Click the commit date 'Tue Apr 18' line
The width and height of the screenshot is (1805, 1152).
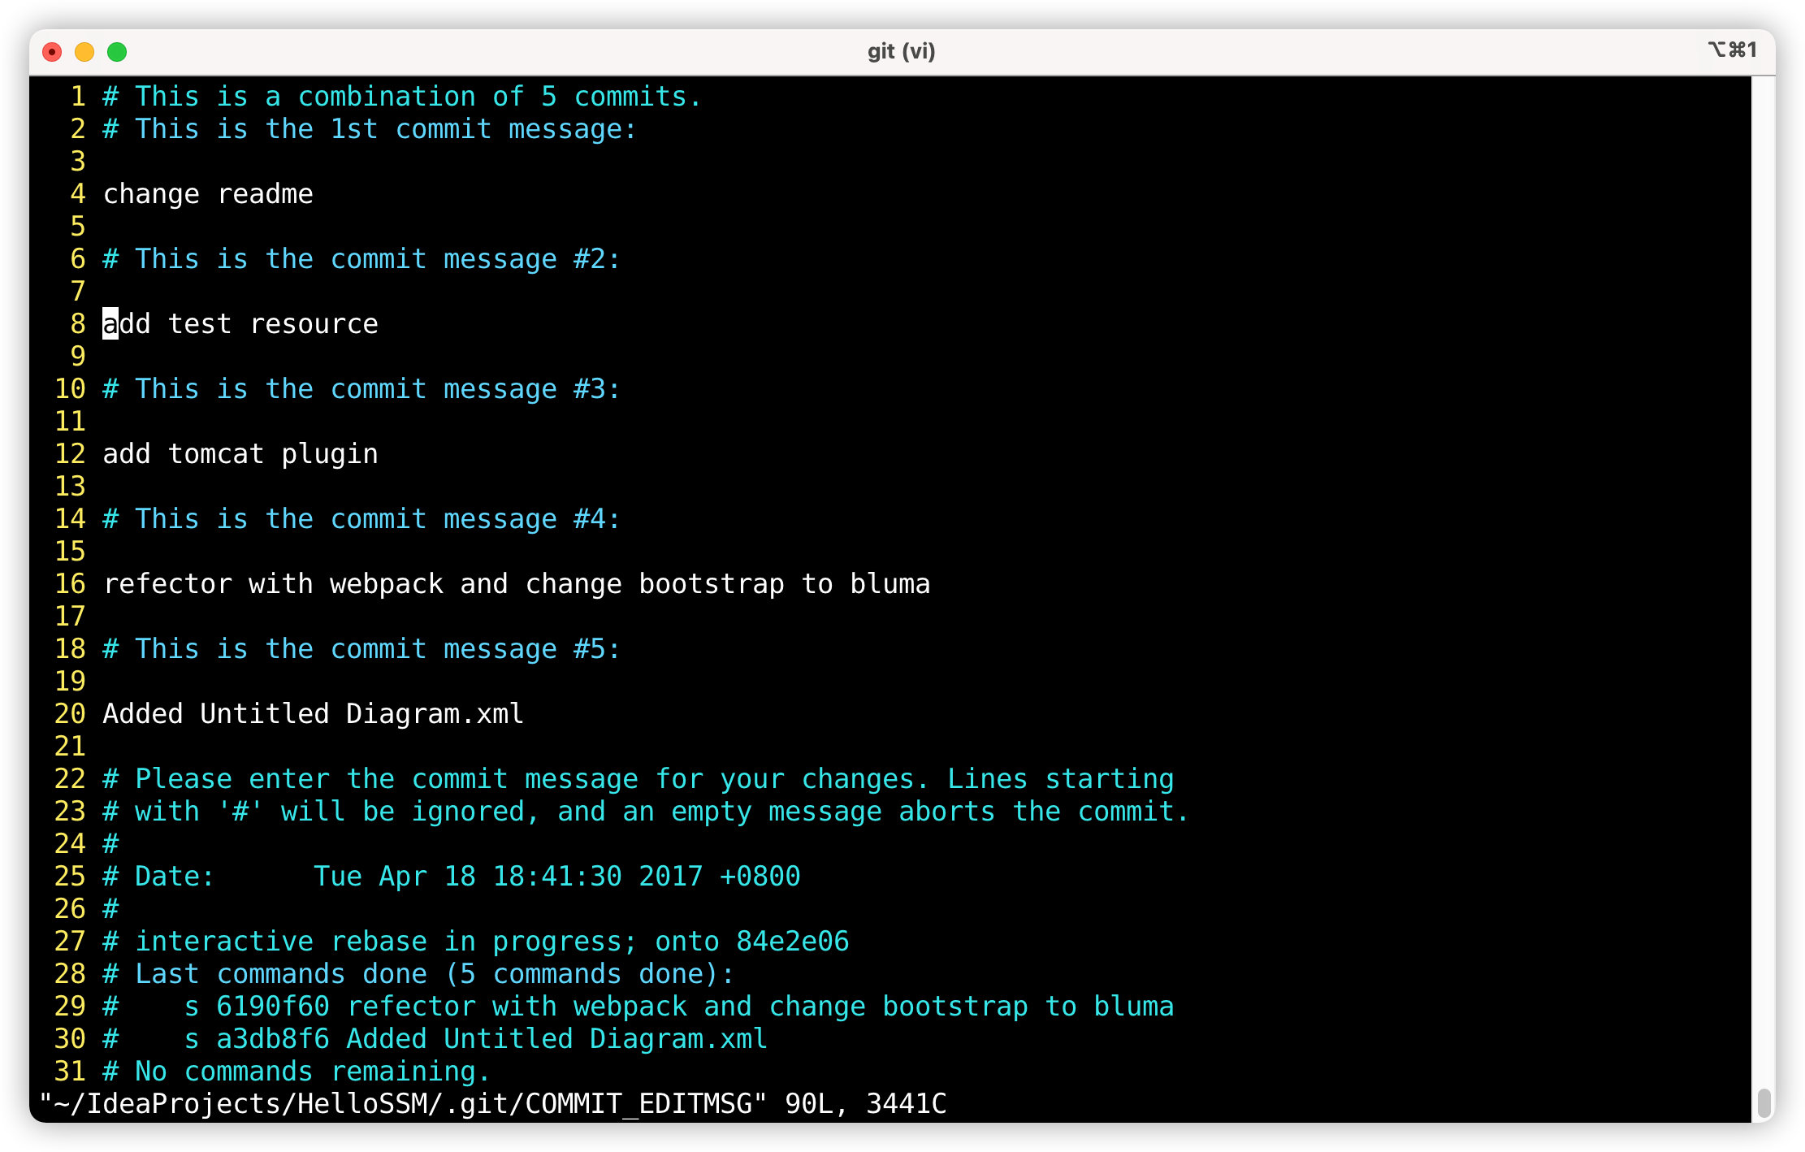[x=449, y=876]
